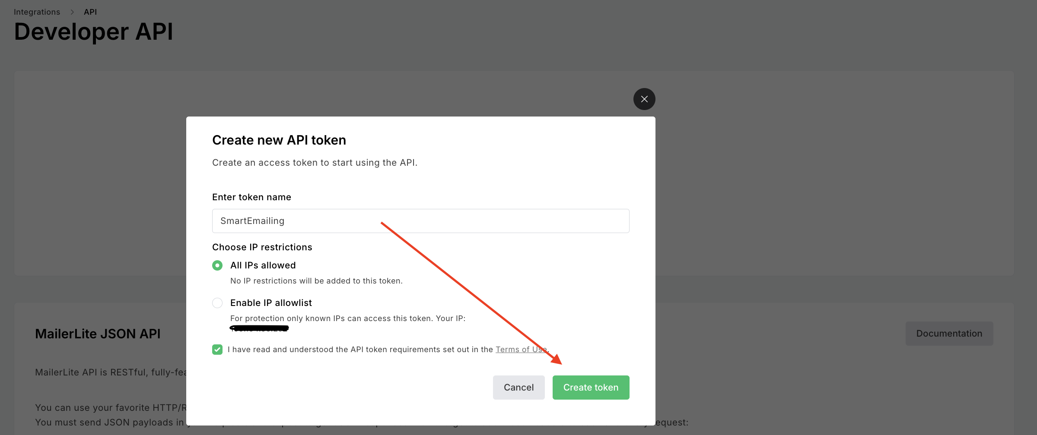The image size is (1037, 435).
Task: Click the "All IPs allowed" label text
Action: click(x=263, y=265)
